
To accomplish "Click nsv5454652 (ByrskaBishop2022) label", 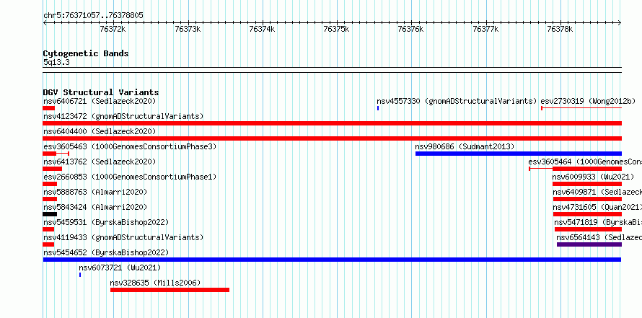I will [106, 252].
